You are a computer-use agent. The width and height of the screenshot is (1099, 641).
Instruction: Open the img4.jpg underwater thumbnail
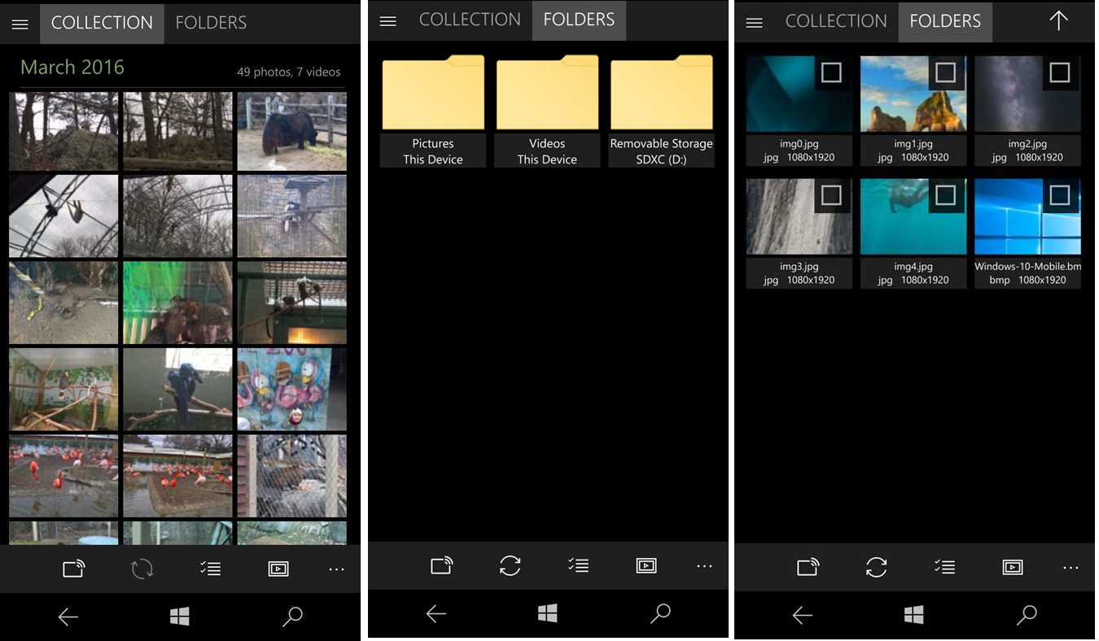(913, 216)
